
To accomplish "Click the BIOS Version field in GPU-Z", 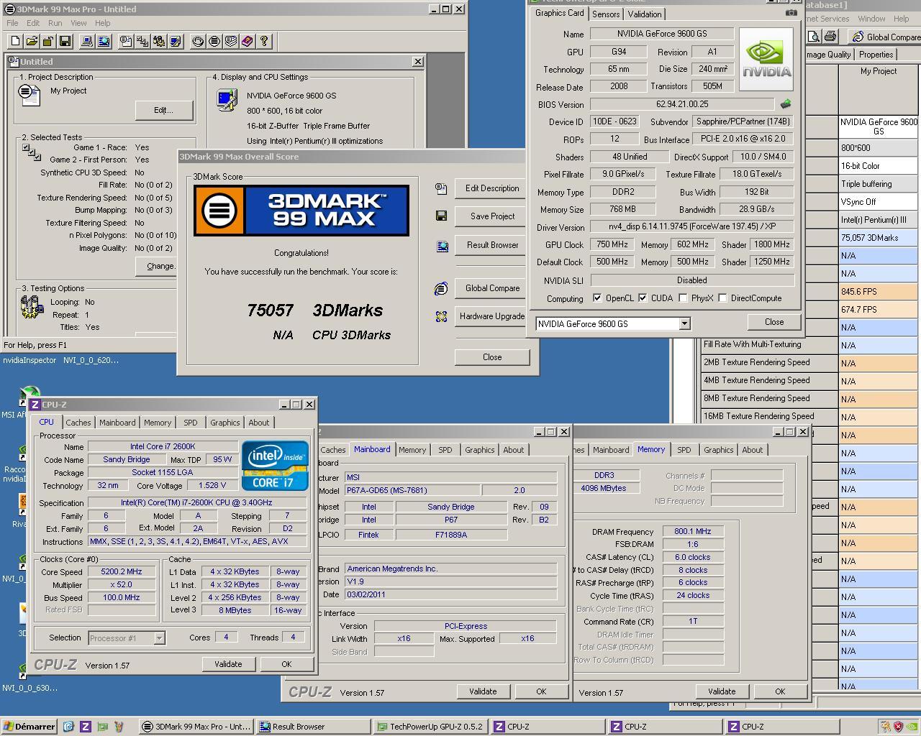I will [681, 104].
